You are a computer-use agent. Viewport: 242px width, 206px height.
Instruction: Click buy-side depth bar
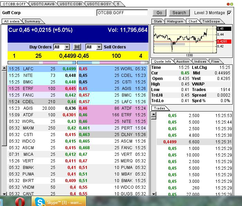(42, 63)
